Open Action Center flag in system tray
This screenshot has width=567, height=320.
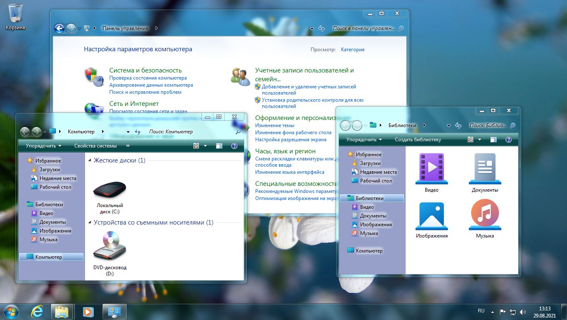click(x=503, y=312)
